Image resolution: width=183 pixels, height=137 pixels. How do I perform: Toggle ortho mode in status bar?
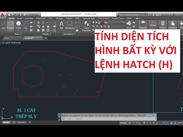tap(140, 123)
